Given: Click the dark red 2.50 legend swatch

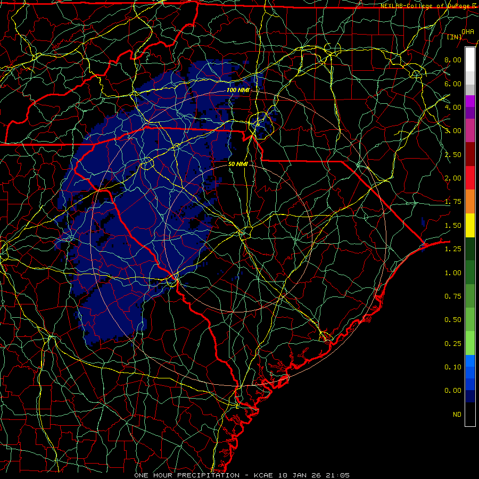Looking at the screenshot, I should 470,154.
